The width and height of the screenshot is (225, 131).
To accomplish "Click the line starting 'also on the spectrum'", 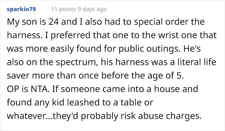I will coord(112,62).
